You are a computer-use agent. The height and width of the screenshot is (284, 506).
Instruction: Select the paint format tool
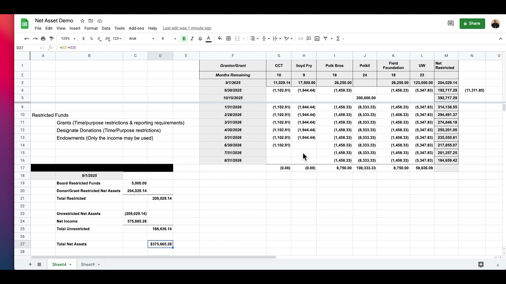[51, 39]
